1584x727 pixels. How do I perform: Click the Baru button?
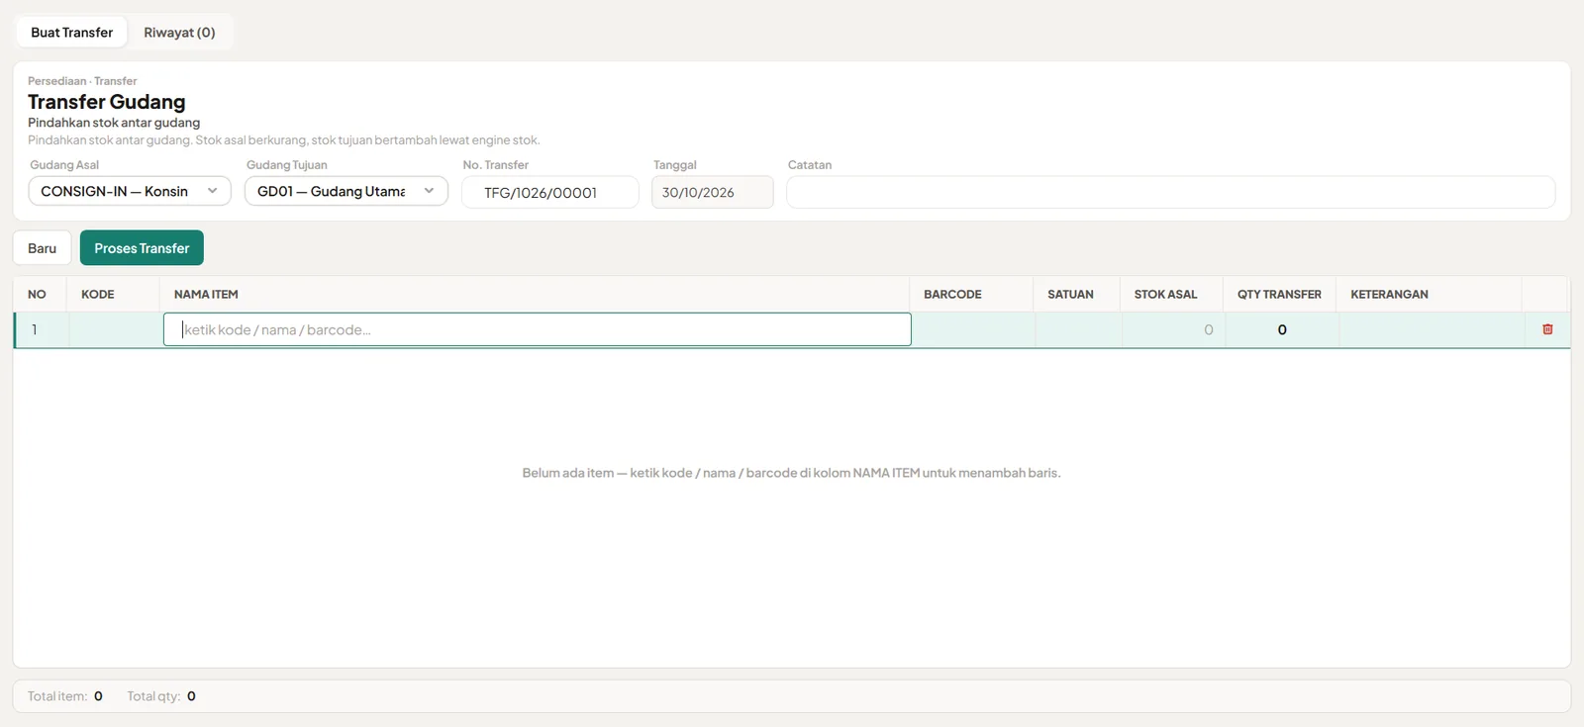[42, 248]
